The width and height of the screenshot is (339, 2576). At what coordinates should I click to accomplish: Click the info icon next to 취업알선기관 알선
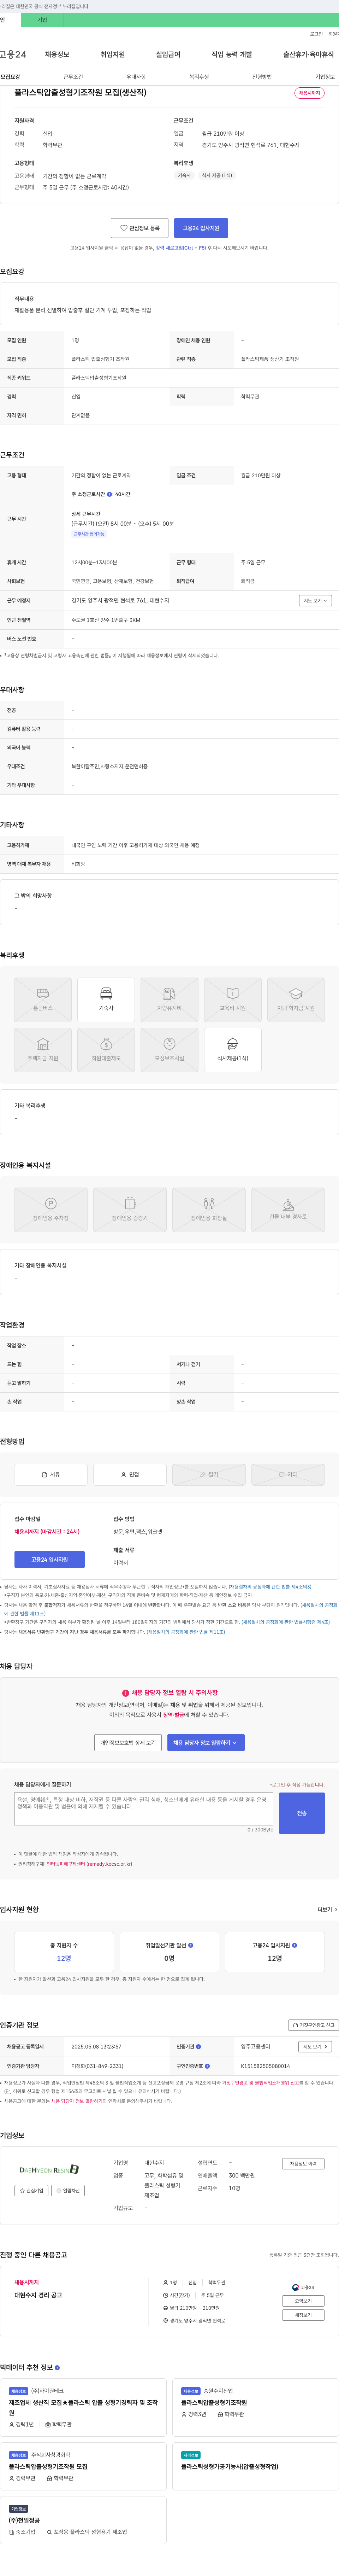click(x=191, y=1945)
